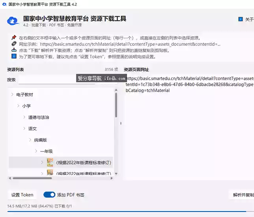Click the pushpin icon beside first instruction
This screenshot has height=217, width=254.
tap(14, 37)
